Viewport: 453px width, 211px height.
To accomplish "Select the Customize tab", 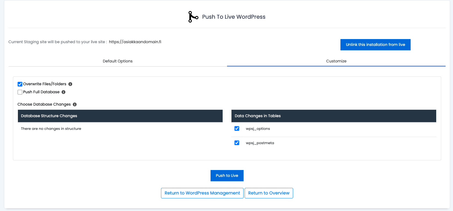I will 336,61.
